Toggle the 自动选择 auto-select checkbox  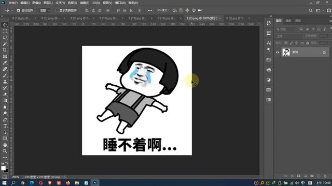click(x=19, y=10)
